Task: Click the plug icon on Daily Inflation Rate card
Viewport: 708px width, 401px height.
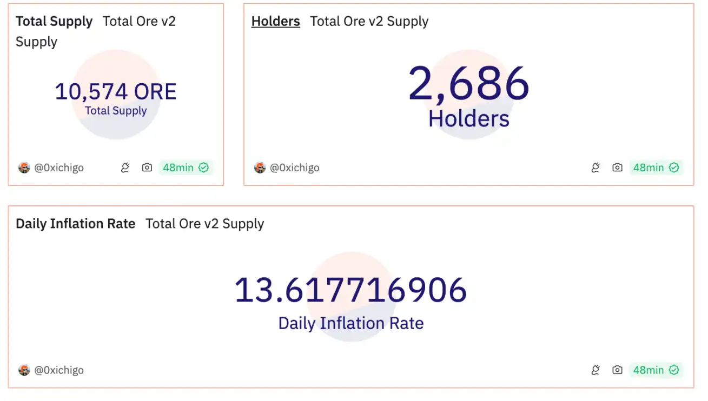Action: [595, 370]
